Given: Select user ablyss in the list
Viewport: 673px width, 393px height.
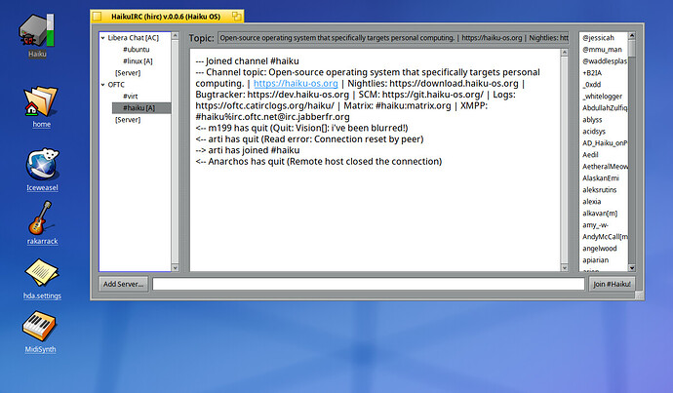Looking at the screenshot, I should [592, 120].
